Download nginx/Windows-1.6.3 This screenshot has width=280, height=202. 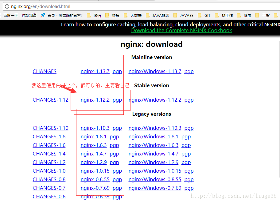tap(154, 145)
